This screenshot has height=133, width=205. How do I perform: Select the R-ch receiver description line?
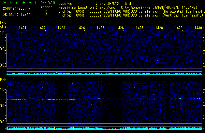click(x=131, y=15)
